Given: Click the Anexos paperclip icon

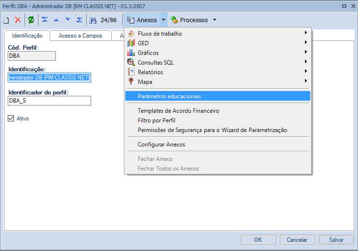Looking at the screenshot, I should [131, 20].
